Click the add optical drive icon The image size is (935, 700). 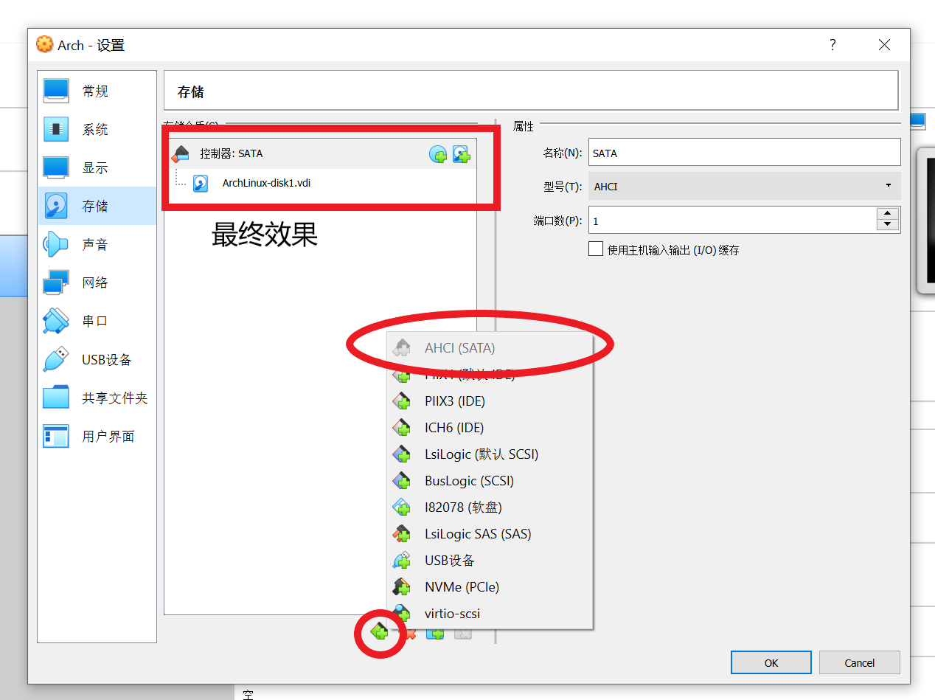(x=438, y=154)
